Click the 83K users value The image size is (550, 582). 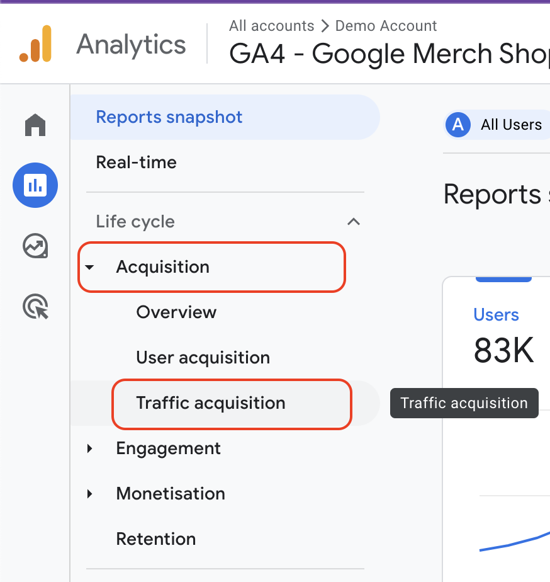point(504,350)
